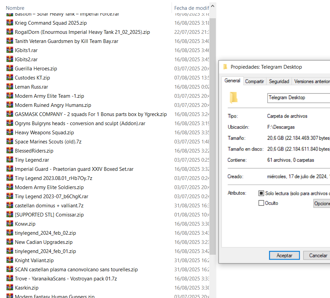Viewport: 330px width, 298px height.
Task: Click the IGbits2.rar archive icon
Action: pos(10,59)
